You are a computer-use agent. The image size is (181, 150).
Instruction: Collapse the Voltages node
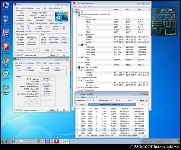pyautogui.click(x=79, y=17)
